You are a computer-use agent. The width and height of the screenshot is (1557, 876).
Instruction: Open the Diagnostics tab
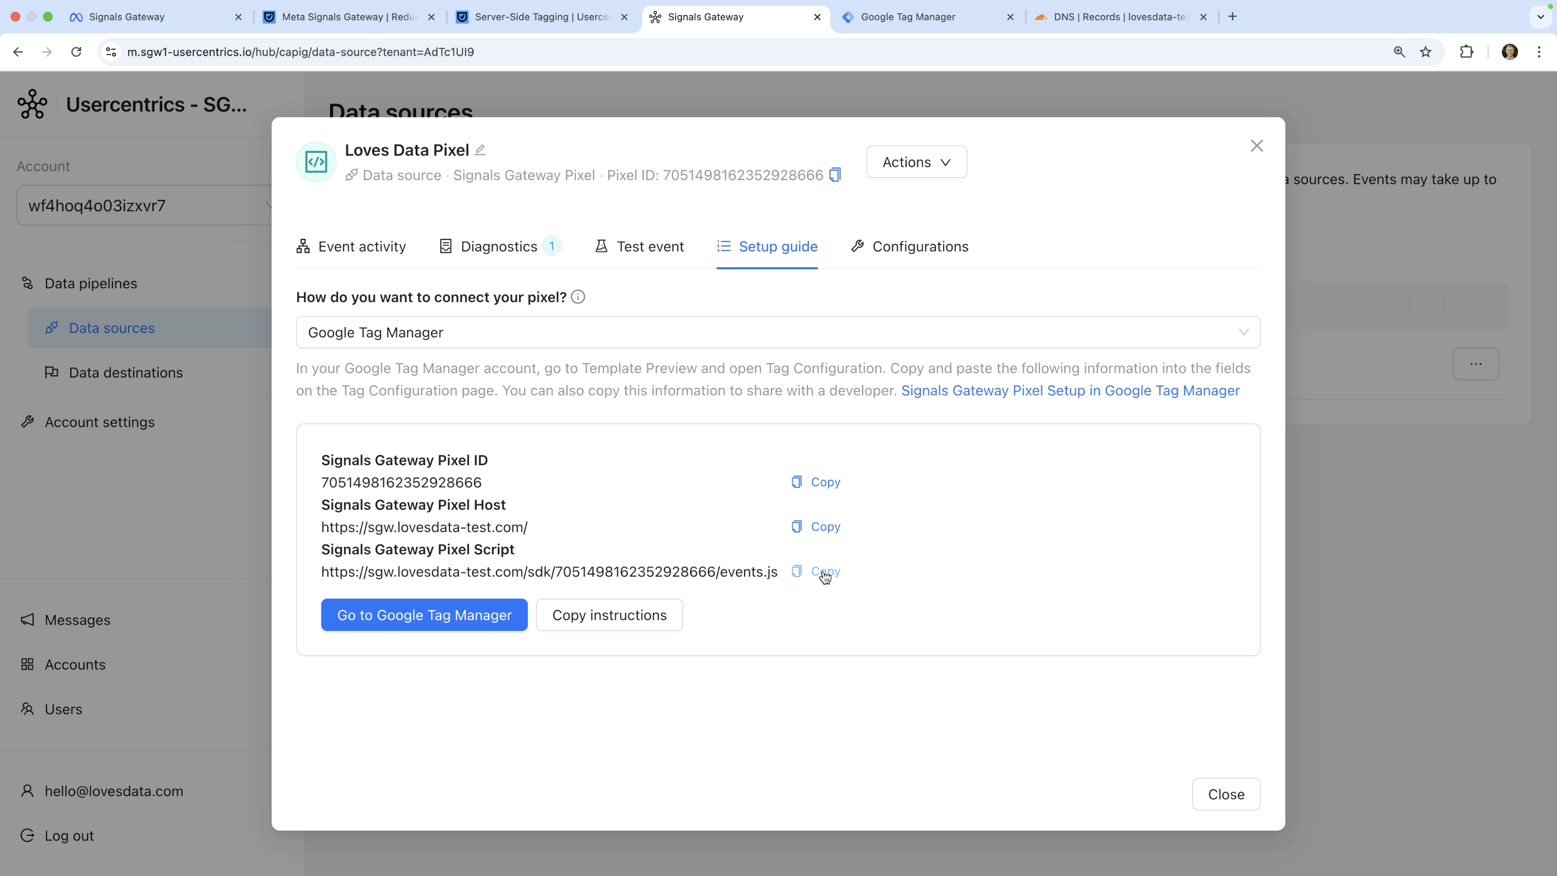coord(500,247)
